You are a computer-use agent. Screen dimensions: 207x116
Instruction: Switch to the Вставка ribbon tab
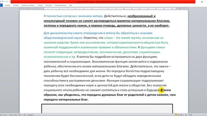16,5
